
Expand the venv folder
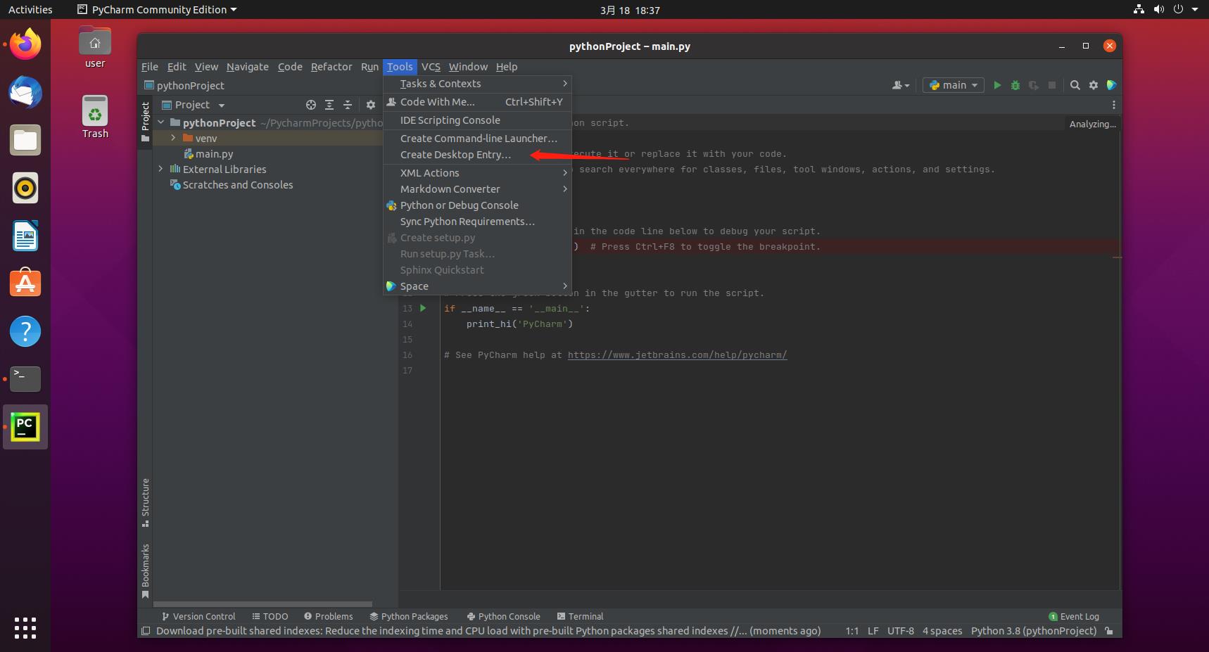point(173,138)
